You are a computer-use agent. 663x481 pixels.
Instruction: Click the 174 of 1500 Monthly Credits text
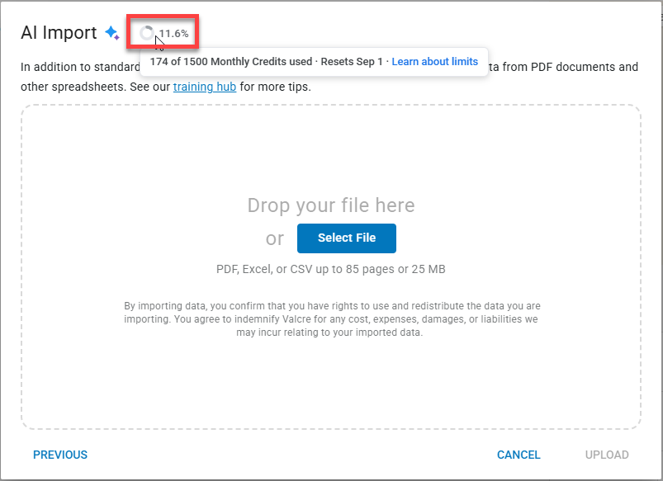click(231, 62)
